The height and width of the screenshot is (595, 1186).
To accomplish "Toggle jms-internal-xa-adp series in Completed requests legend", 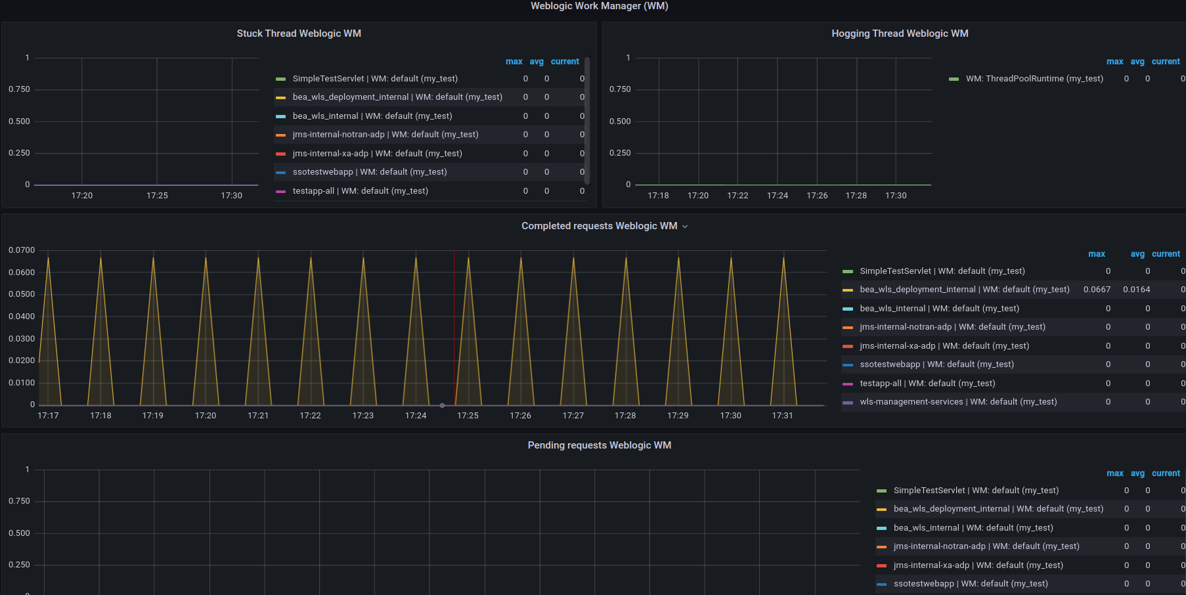I will 944,346.
